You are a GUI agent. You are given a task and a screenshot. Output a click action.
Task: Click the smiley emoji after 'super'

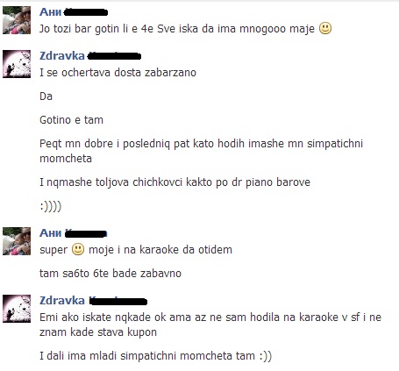point(78,249)
